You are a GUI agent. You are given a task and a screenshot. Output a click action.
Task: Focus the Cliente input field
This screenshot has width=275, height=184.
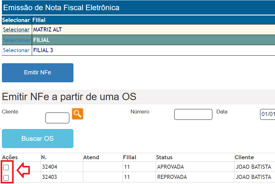coord(57,118)
